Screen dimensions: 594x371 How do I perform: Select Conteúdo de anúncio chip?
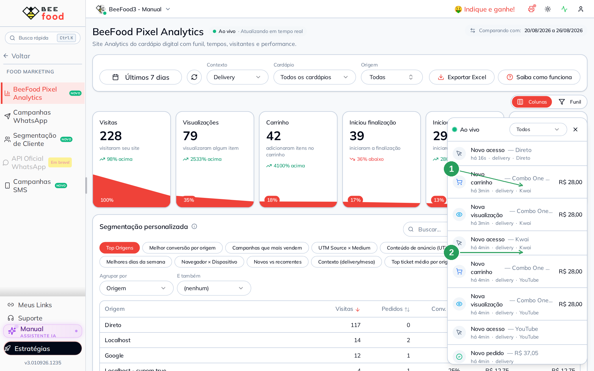tap(414, 248)
